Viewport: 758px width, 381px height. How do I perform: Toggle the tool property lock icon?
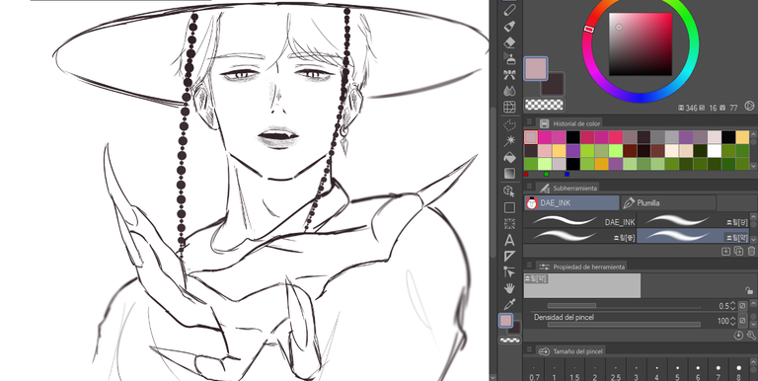click(749, 290)
